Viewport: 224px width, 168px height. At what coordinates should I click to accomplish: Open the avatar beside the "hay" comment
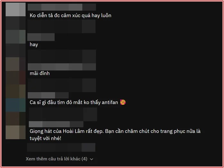point(16,37)
